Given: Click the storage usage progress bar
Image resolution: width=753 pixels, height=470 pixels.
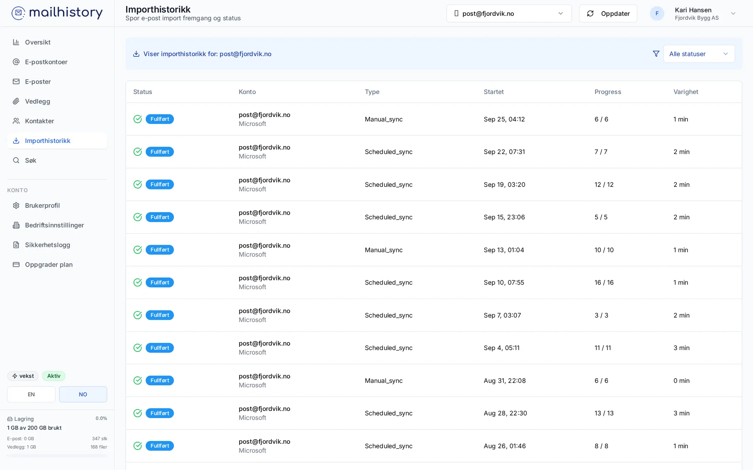Looking at the screenshot, I should click(57, 456).
